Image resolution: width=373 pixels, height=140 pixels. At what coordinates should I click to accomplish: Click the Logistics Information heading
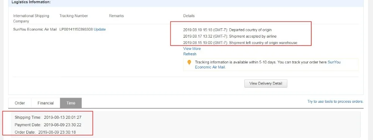[31, 2]
